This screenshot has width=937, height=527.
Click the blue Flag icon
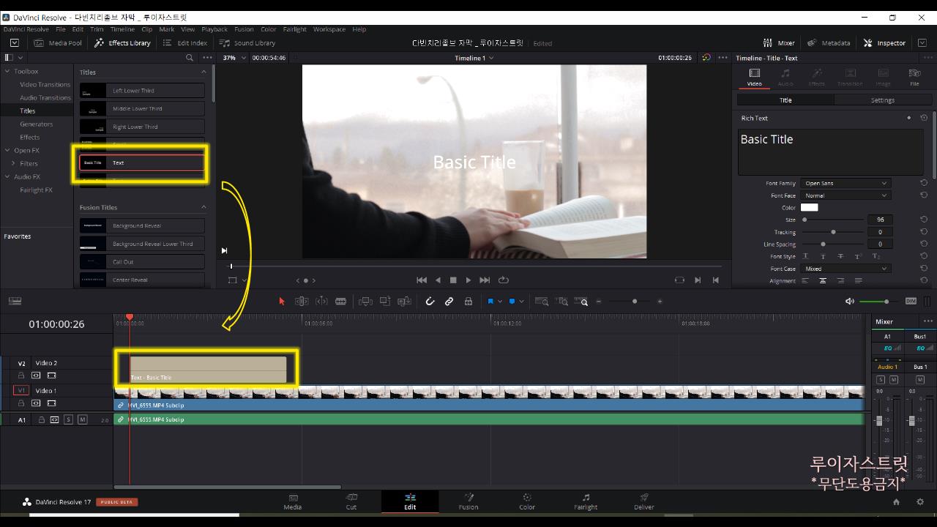tap(490, 301)
